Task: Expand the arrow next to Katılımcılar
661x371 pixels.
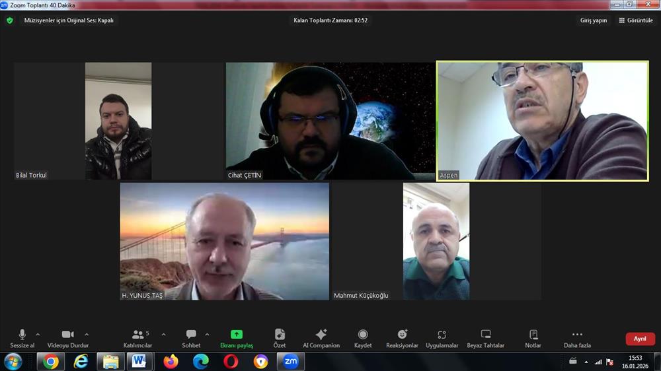Action: (x=163, y=334)
